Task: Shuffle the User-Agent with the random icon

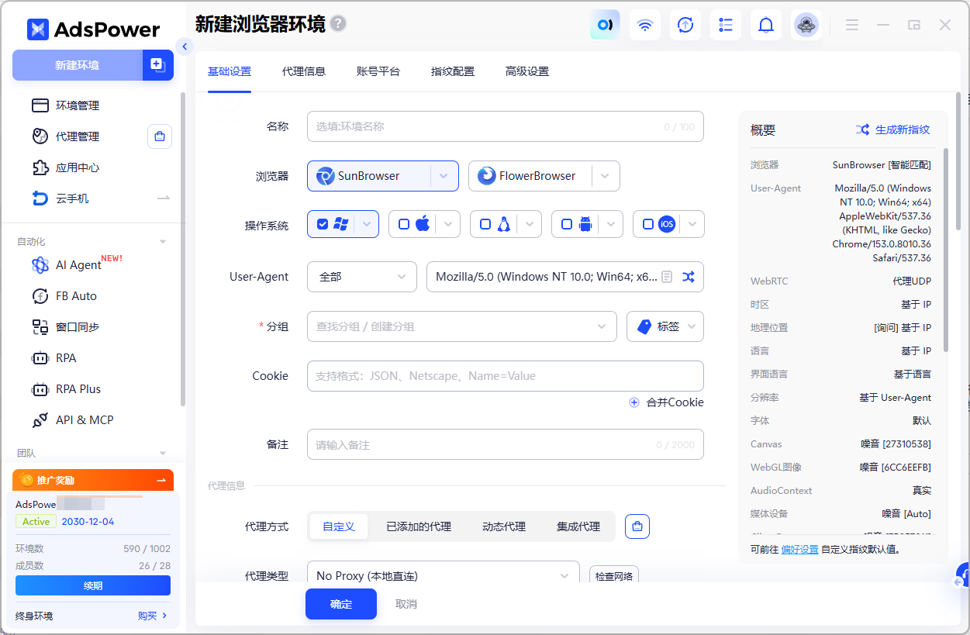Action: pyautogui.click(x=688, y=277)
